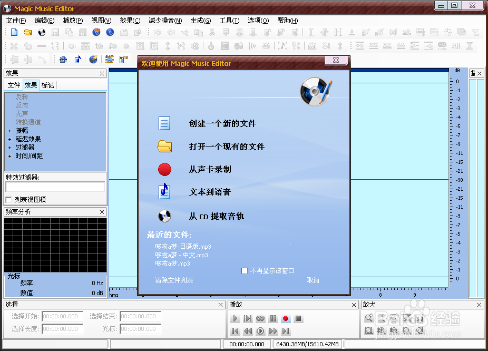Image resolution: width=488 pixels, height=351 pixels.
Task: Click the new file icon in welcome dialog
Action: pos(164,123)
